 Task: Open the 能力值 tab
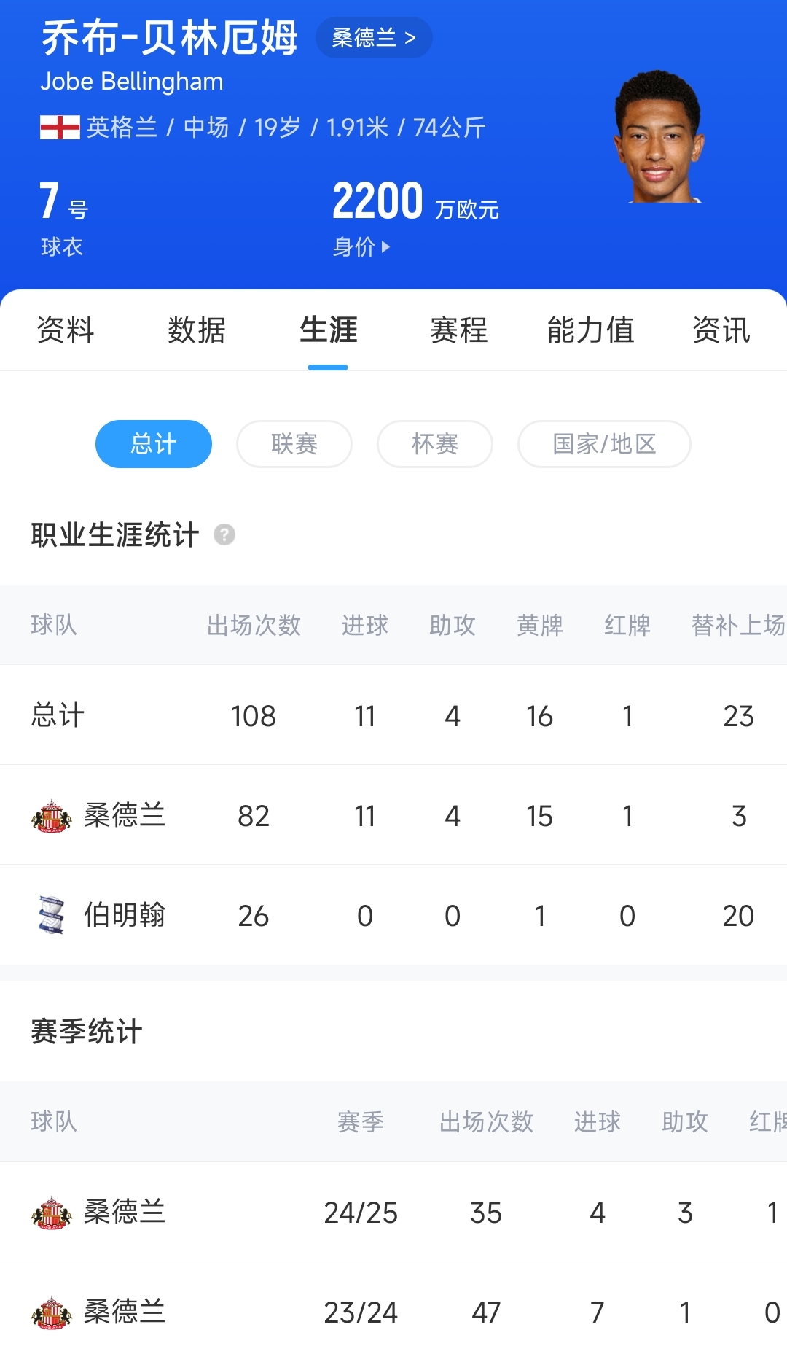(x=590, y=330)
